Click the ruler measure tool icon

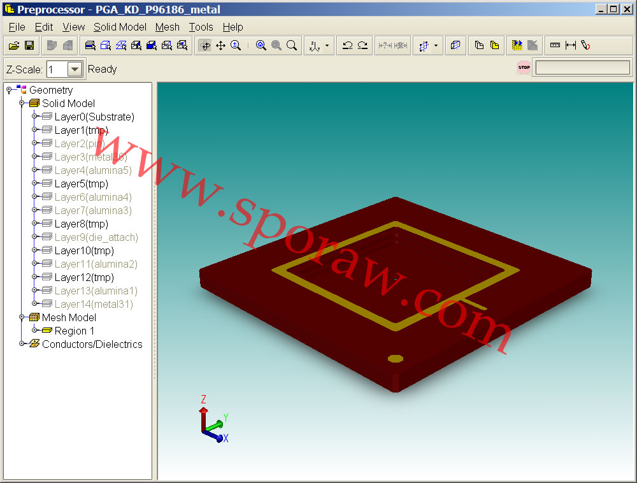coord(555,45)
